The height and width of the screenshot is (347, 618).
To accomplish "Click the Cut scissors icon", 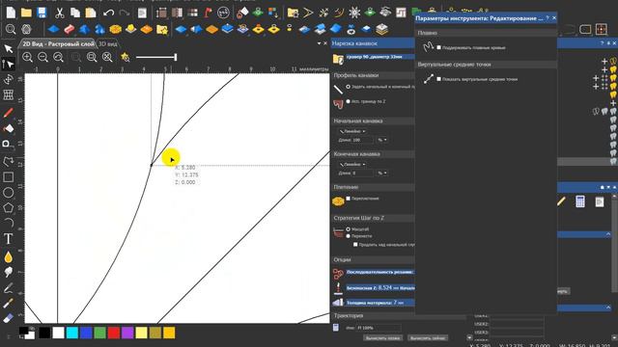I will (x=59, y=13).
